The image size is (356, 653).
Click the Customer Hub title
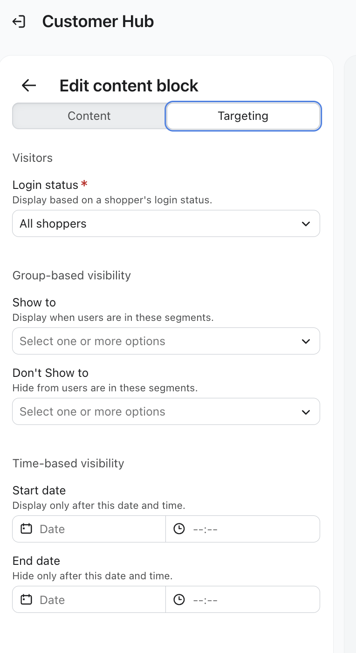pyautogui.click(x=98, y=22)
